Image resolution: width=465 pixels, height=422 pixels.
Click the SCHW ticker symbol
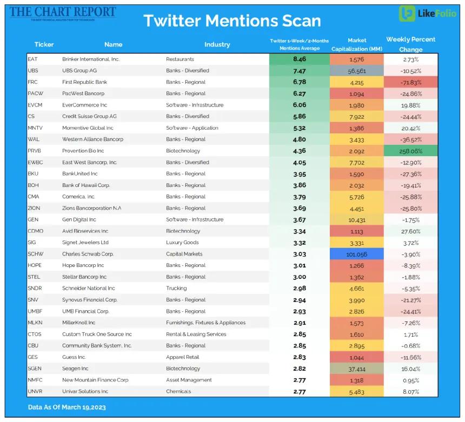[x=35, y=254]
